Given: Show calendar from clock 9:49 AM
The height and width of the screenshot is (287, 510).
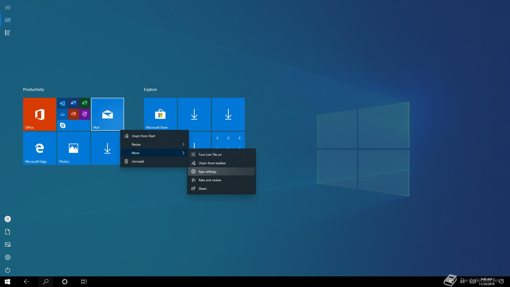Looking at the screenshot, I should point(487,282).
